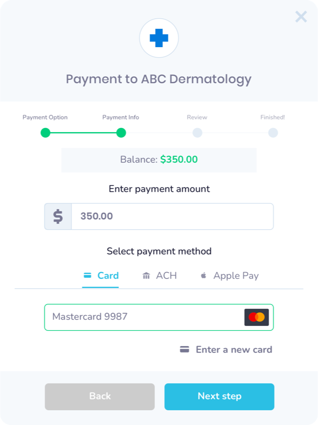Select the saved Mastercard 9987 card
Screen dimensions: 318x425
click(159, 317)
